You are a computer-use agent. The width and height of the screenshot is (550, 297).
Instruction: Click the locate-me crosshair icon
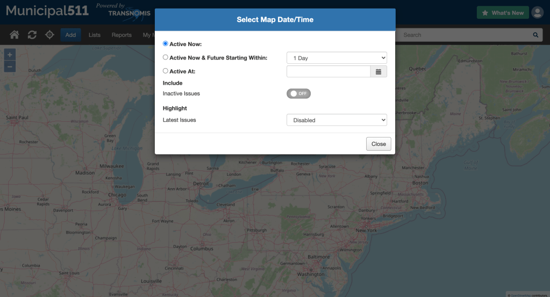pos(49,35)
